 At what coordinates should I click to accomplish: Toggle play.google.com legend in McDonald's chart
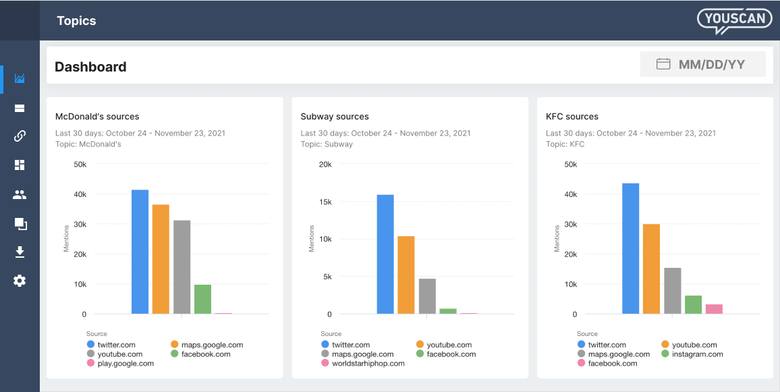tap(120, 364)
